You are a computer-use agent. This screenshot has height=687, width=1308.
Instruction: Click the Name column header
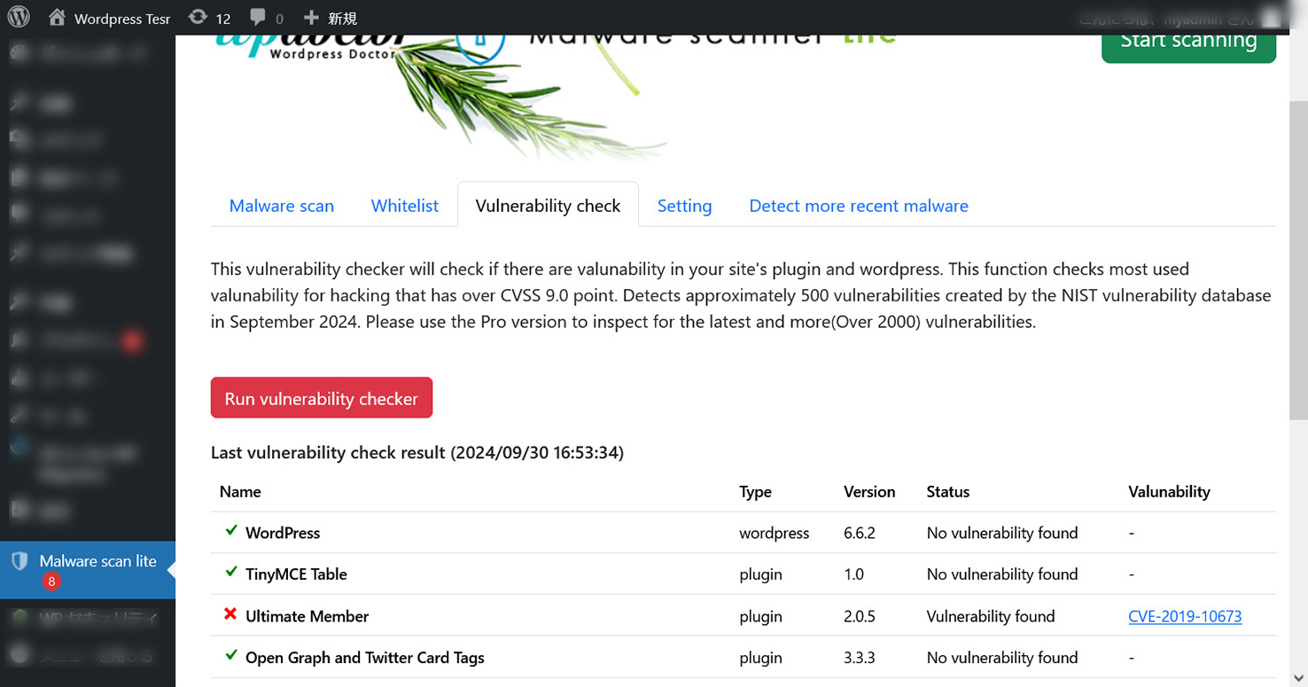click(x=240, y=492)
